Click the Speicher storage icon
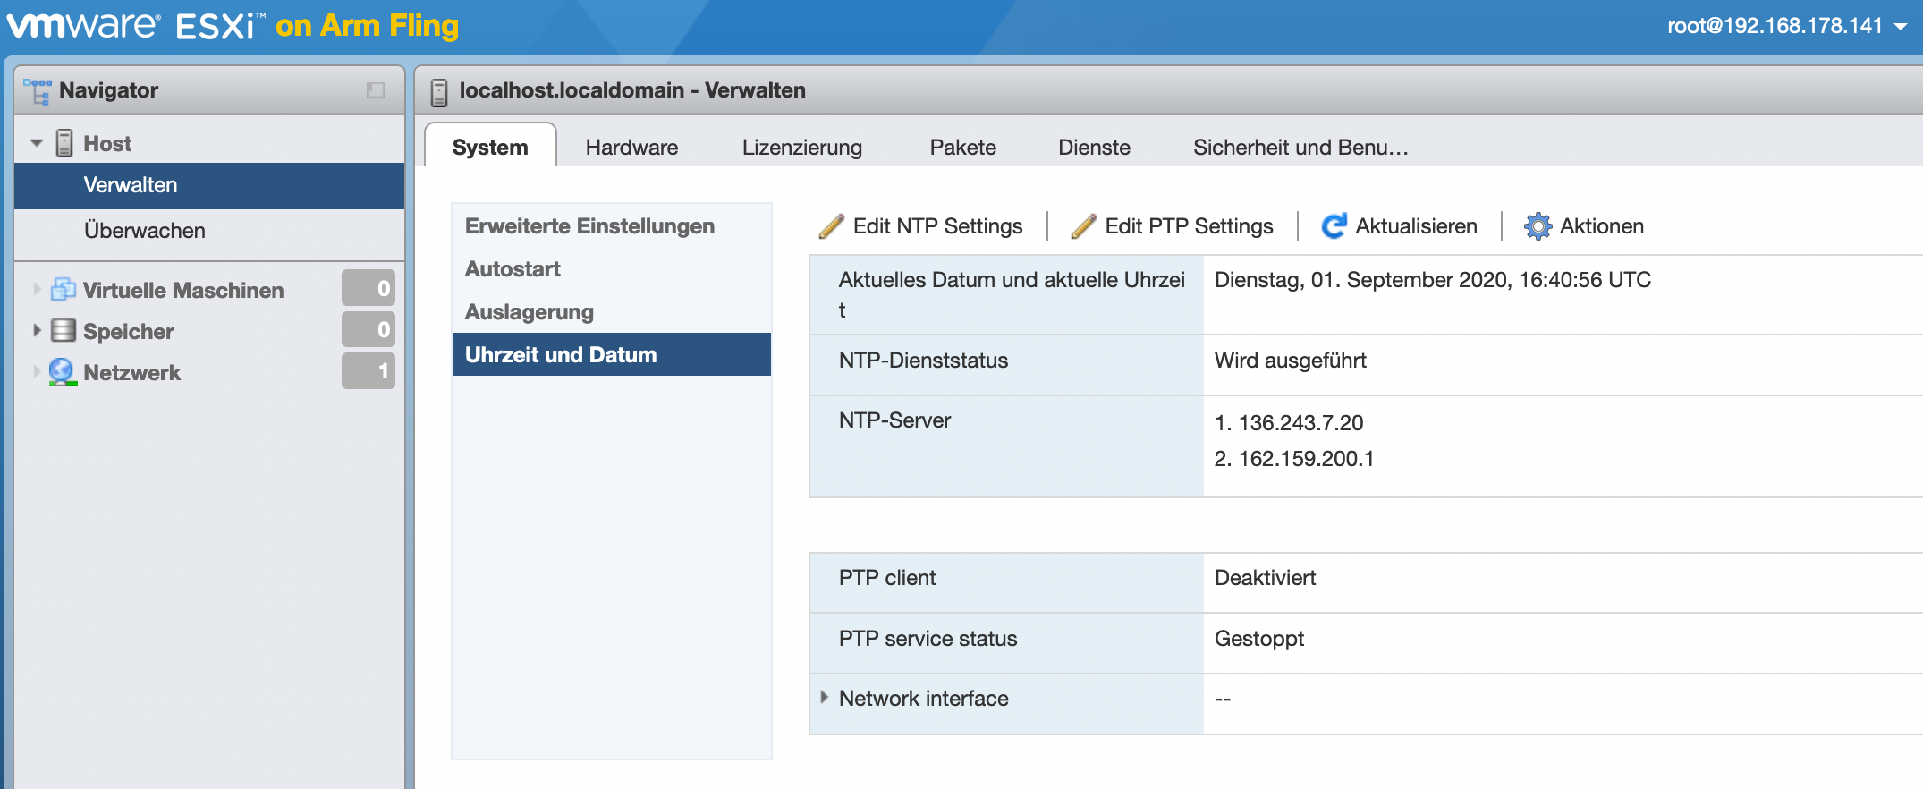 point(64,331)
